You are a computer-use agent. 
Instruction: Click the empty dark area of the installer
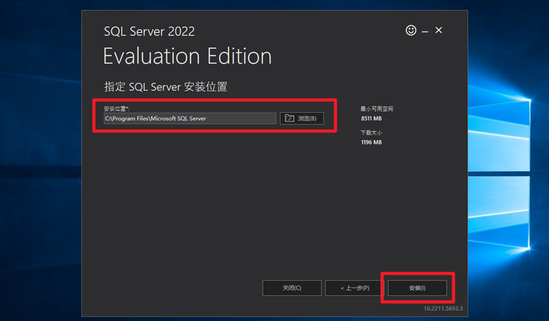click(223, 203)
